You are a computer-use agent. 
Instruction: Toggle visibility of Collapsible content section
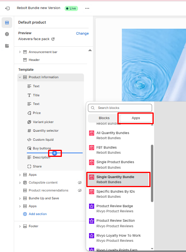(x=80, y=182)
